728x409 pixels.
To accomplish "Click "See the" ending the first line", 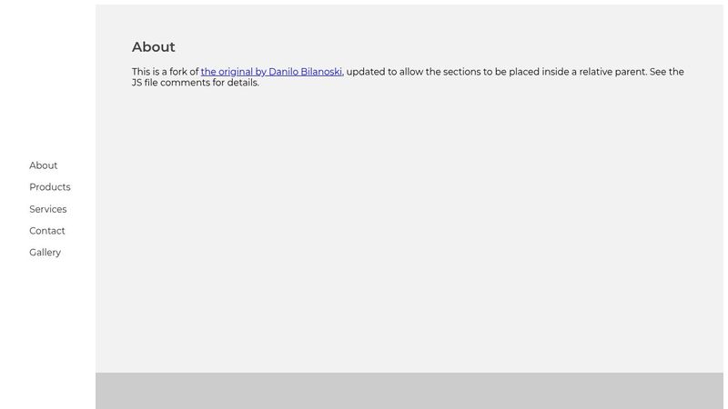I will coord(667,72).
